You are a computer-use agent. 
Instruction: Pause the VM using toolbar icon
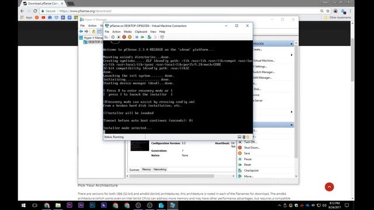pyautogui.click(x=137, y=37)
